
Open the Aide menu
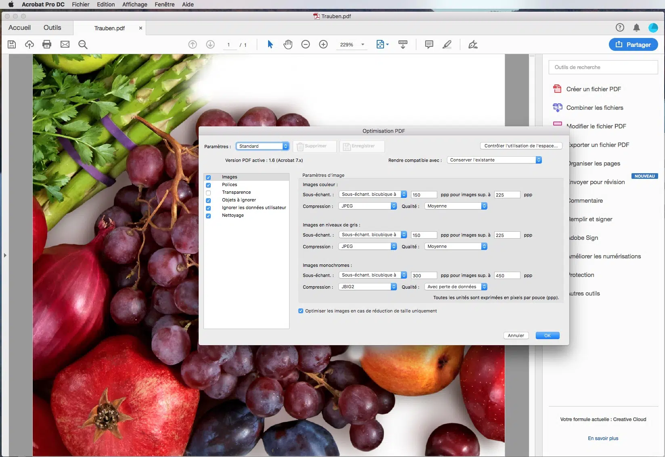(188, 4)
